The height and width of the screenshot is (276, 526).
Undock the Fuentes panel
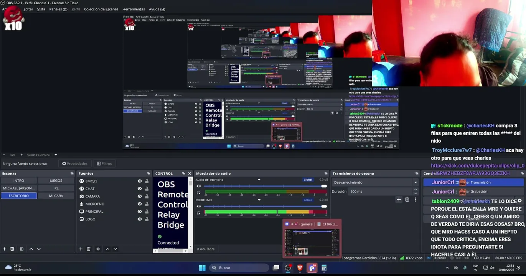click(x=148, y=174)
